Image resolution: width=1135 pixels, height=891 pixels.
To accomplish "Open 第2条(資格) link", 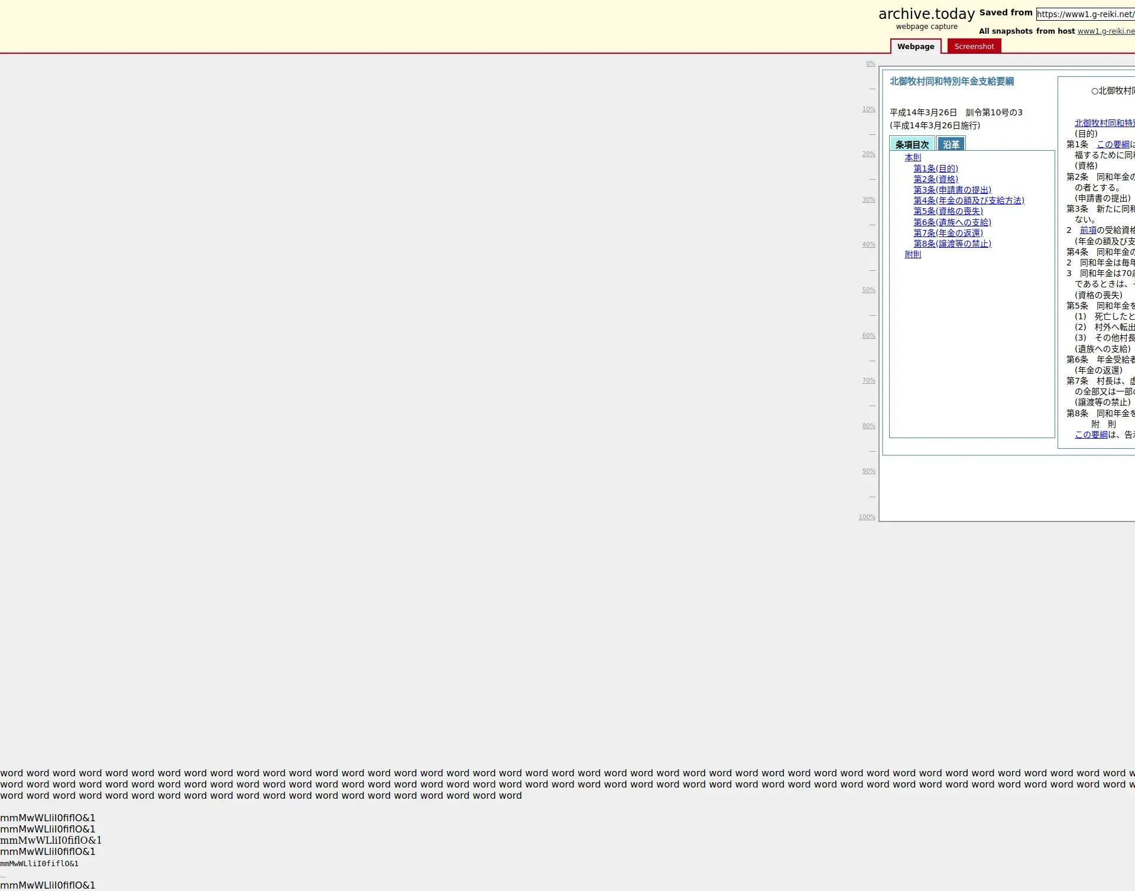I will (935, 179).
